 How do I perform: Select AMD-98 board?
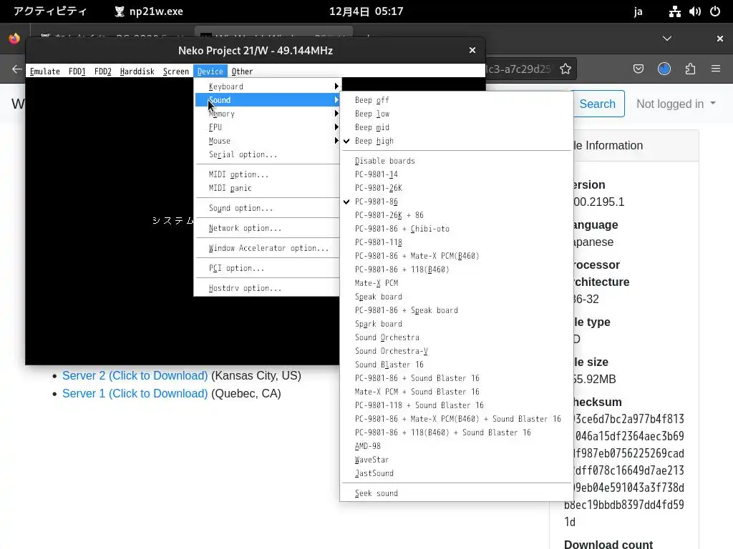click(x=456, y=446)
